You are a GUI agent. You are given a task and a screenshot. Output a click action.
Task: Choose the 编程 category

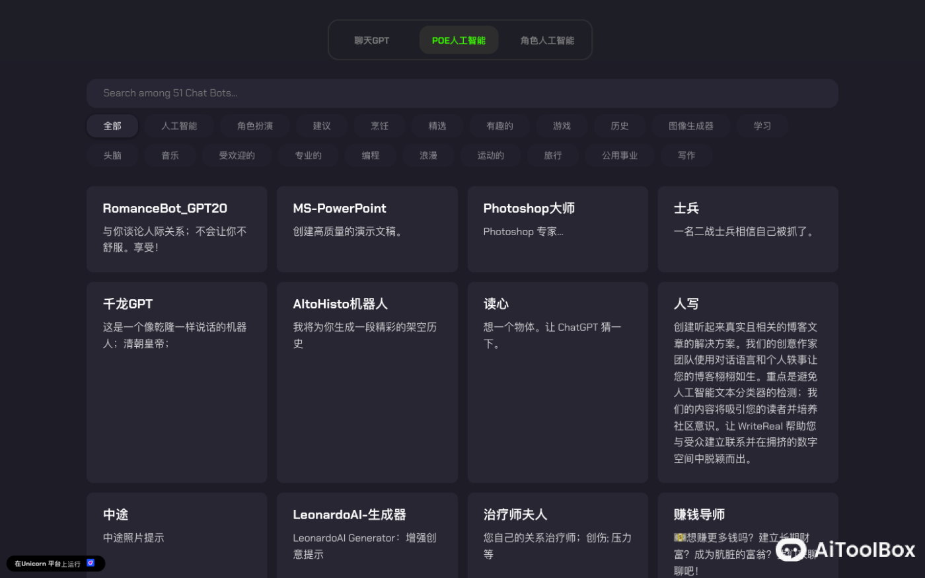click(371, 155)
